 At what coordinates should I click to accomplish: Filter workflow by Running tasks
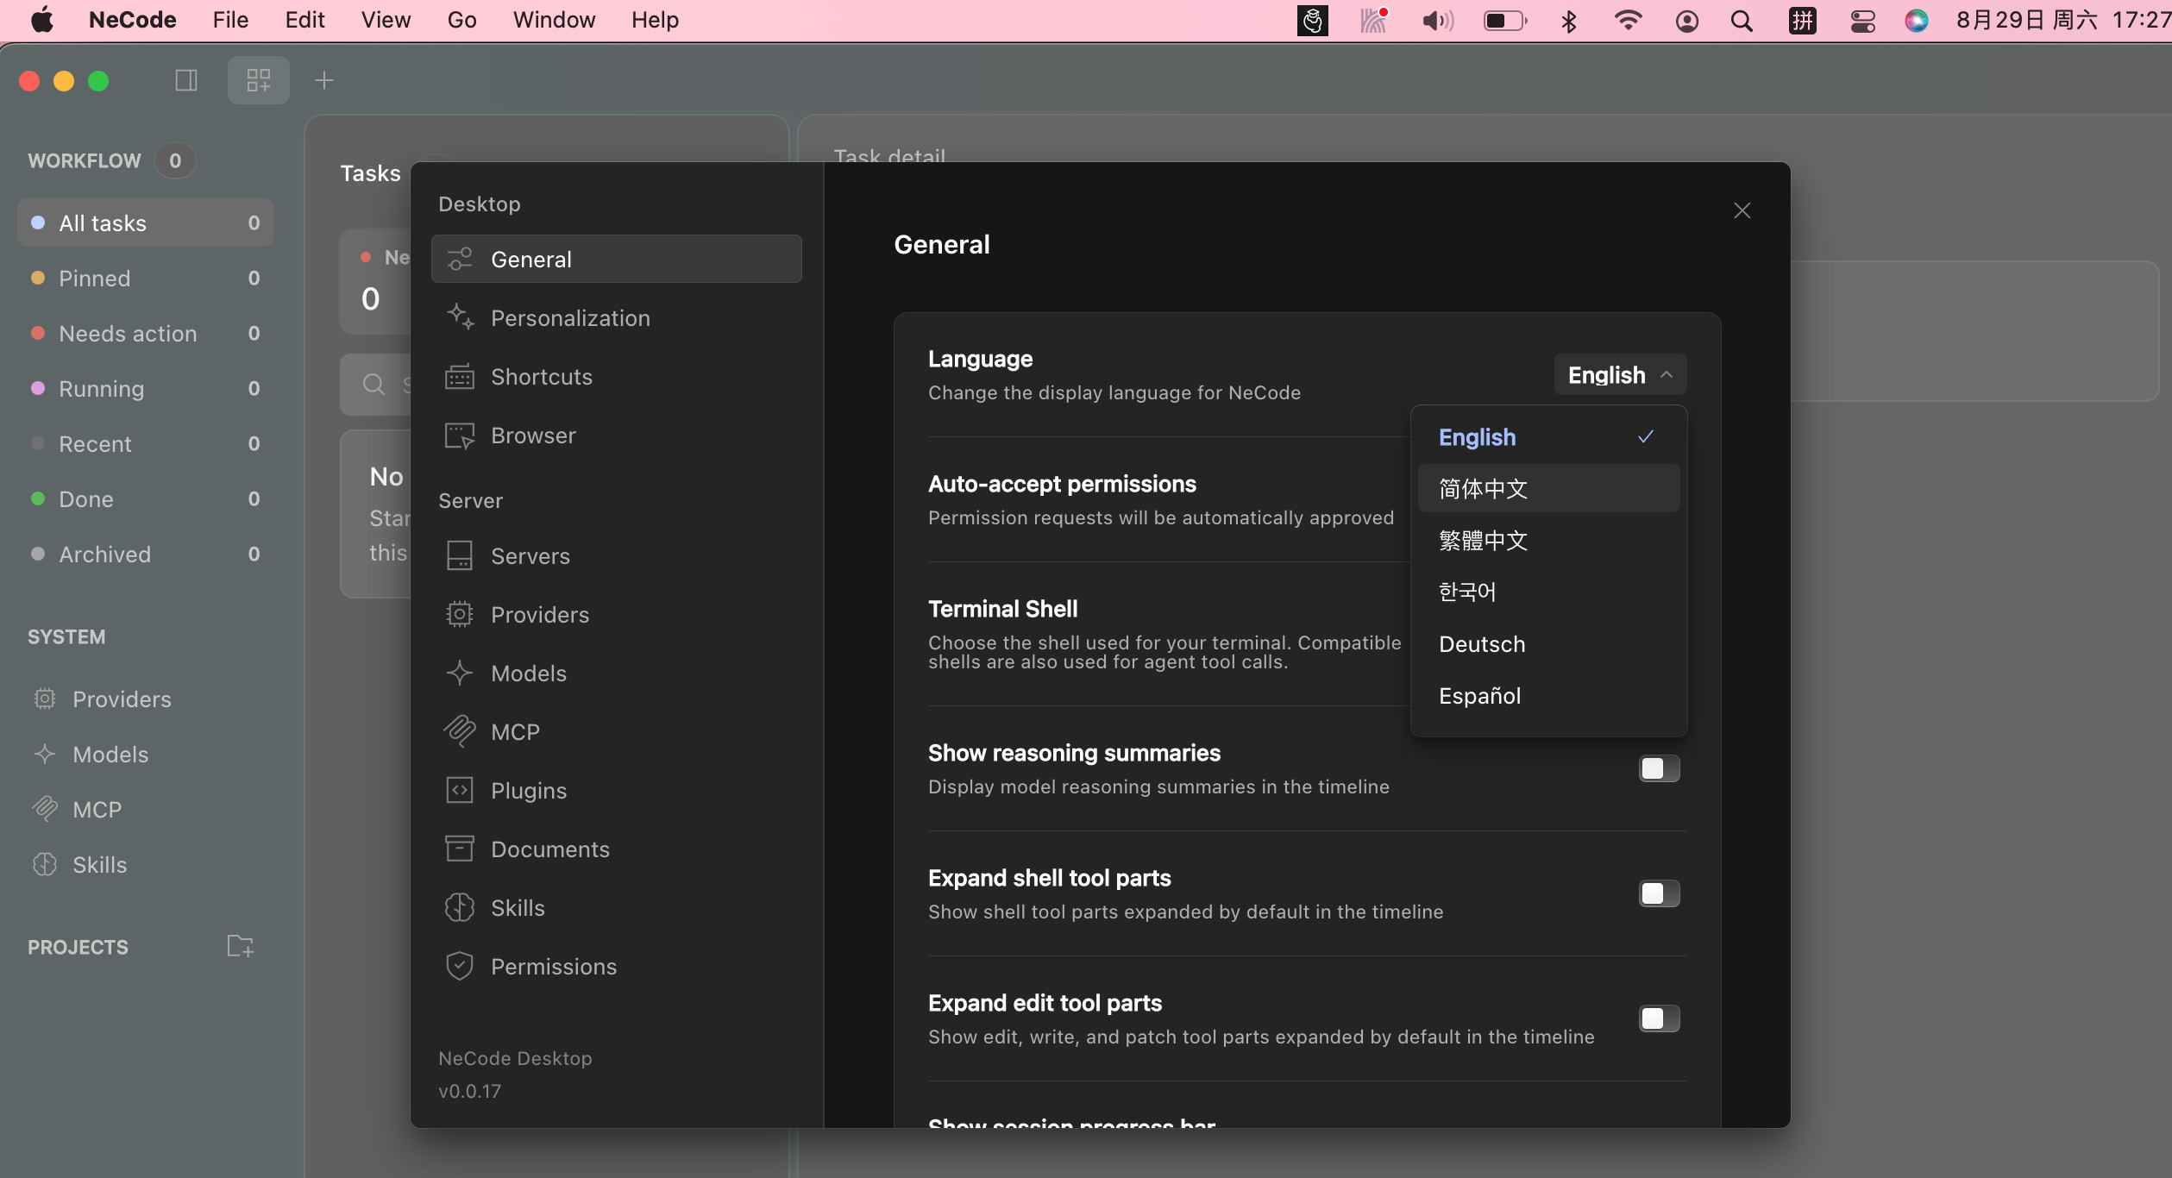[x=145, y=388]
